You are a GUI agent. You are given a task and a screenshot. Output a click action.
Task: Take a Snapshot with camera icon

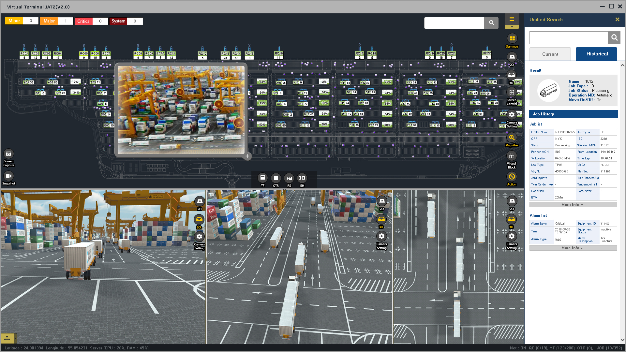(8, 176)
